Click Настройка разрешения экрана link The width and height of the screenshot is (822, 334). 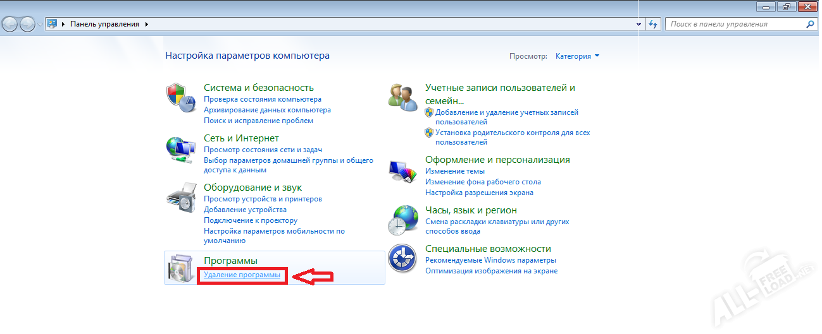[x=479, y=193]
